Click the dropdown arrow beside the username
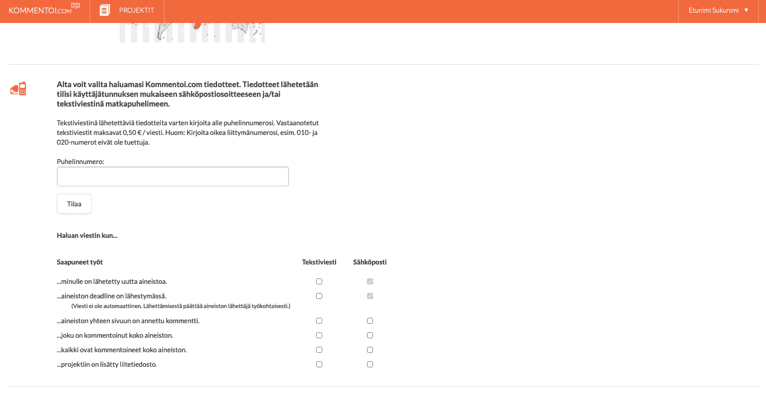 coord(746,10)
